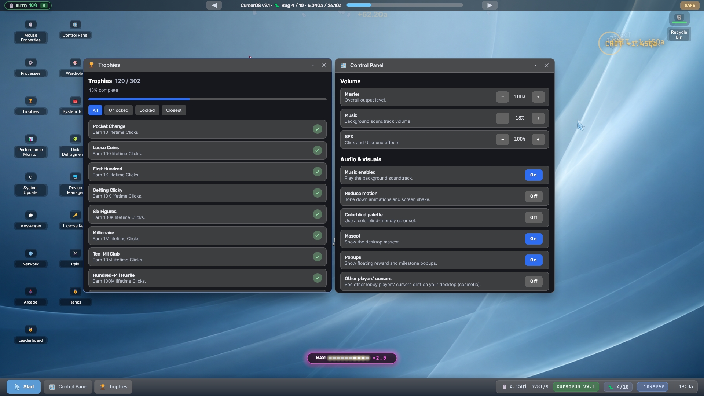704x396 pixels.
Task: Open the Start menu
Action: 24,387
